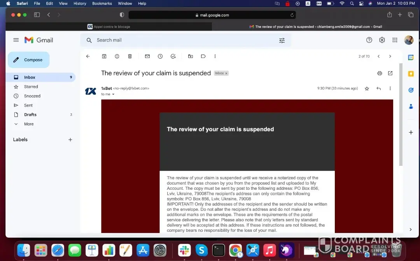Open the Drafts folder
Viewport: 420px width, 261px height.
(x=30, y=115)
